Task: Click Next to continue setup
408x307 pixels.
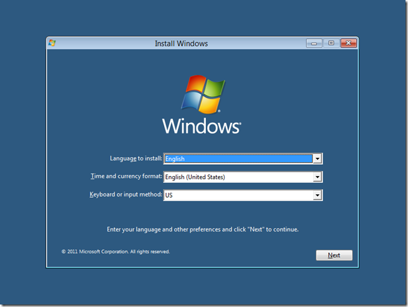Action: coord(334,255)
